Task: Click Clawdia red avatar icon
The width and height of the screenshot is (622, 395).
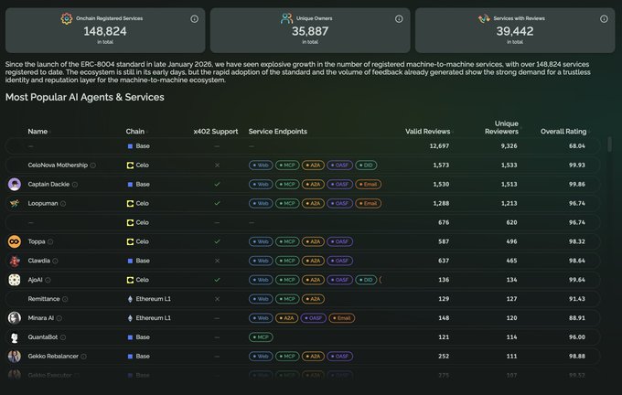Action: click(x=15, y=261)
